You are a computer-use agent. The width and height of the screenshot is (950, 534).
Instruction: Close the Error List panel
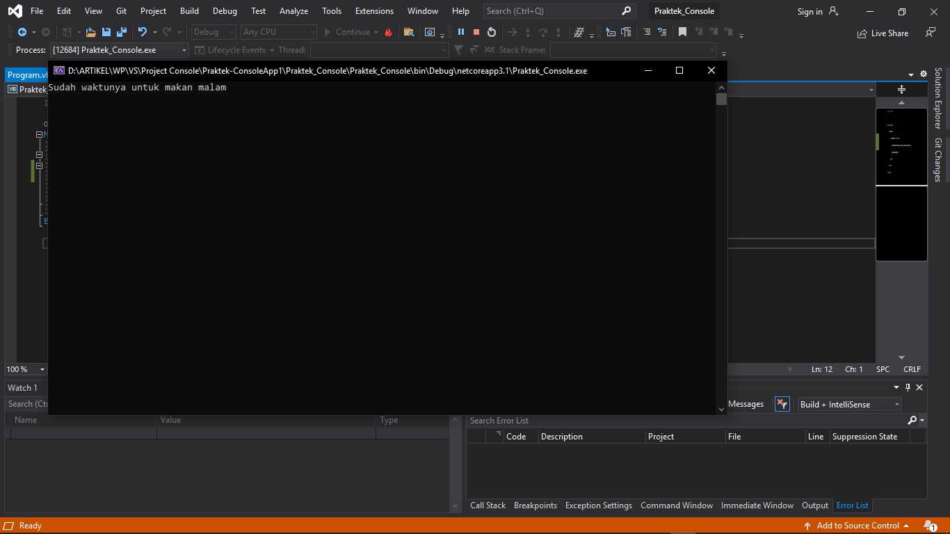919,387
